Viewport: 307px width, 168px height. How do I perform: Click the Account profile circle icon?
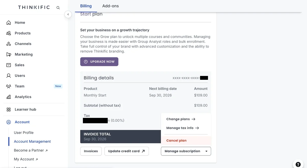pyautogui.click(x=9, y=122)
